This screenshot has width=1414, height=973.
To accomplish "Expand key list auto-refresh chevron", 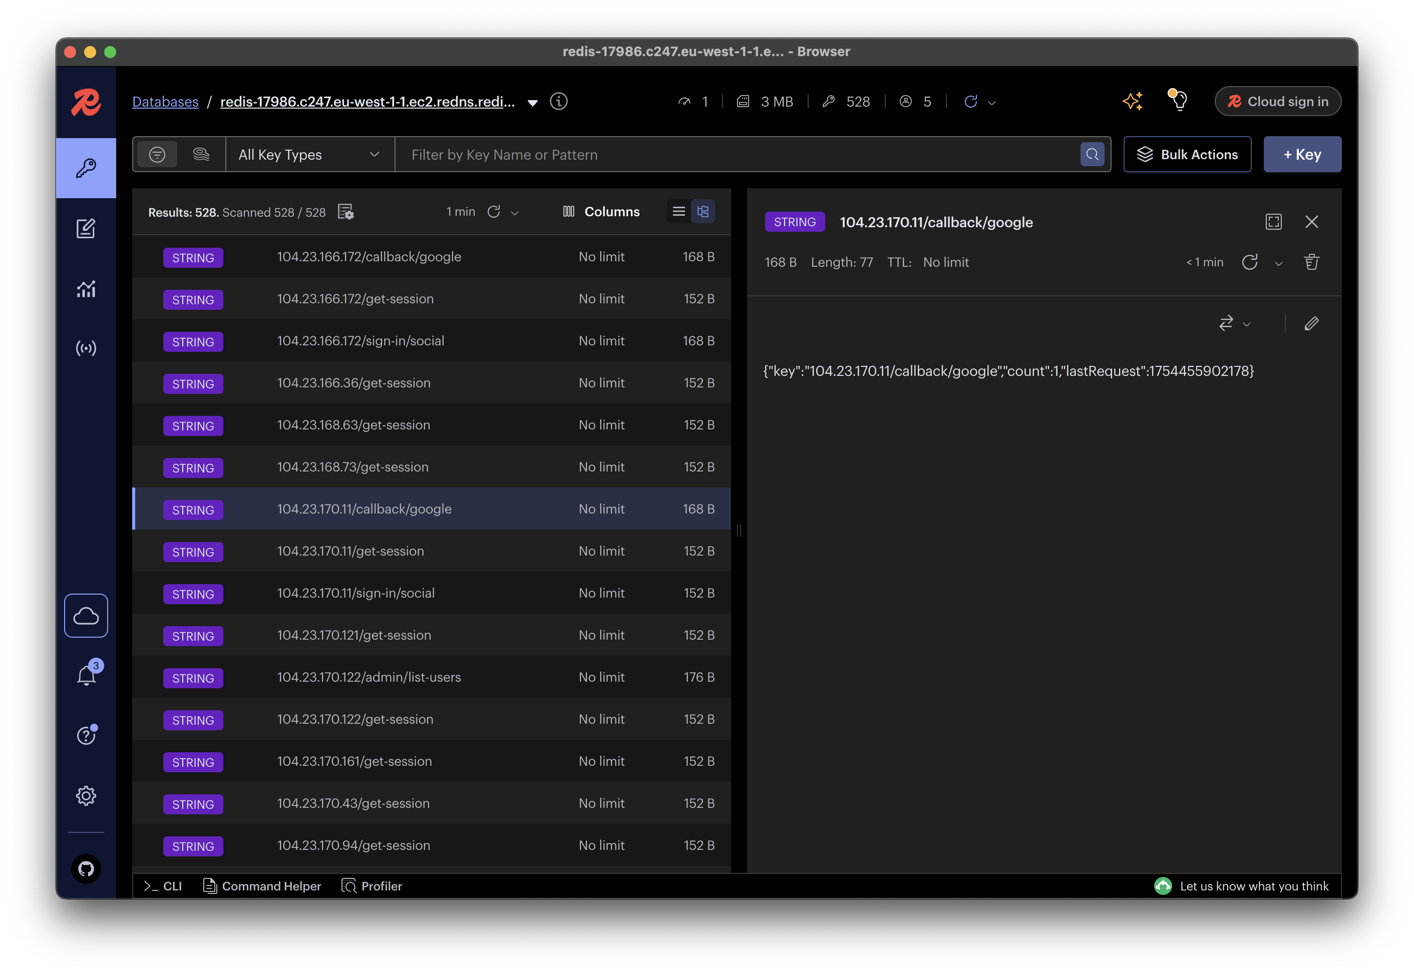I will [515, 213].
